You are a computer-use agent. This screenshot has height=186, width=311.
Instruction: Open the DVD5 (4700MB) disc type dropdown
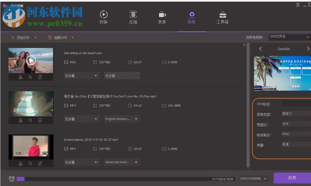[x=254, y=179]
